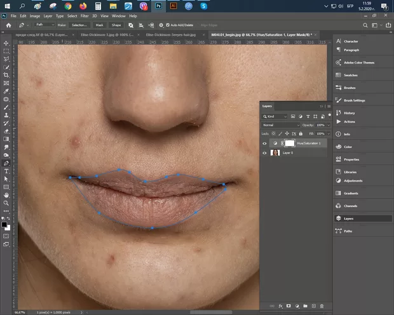Select the Horizontal Type tool
This screenshot has width=394, height=315.
(6, 171)
